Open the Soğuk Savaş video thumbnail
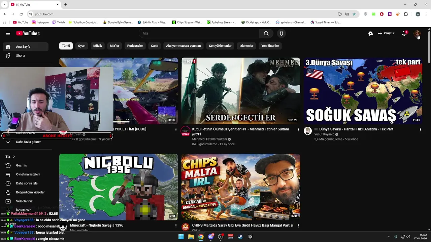The width and height of the screenshot is (431, 242). 363,91
